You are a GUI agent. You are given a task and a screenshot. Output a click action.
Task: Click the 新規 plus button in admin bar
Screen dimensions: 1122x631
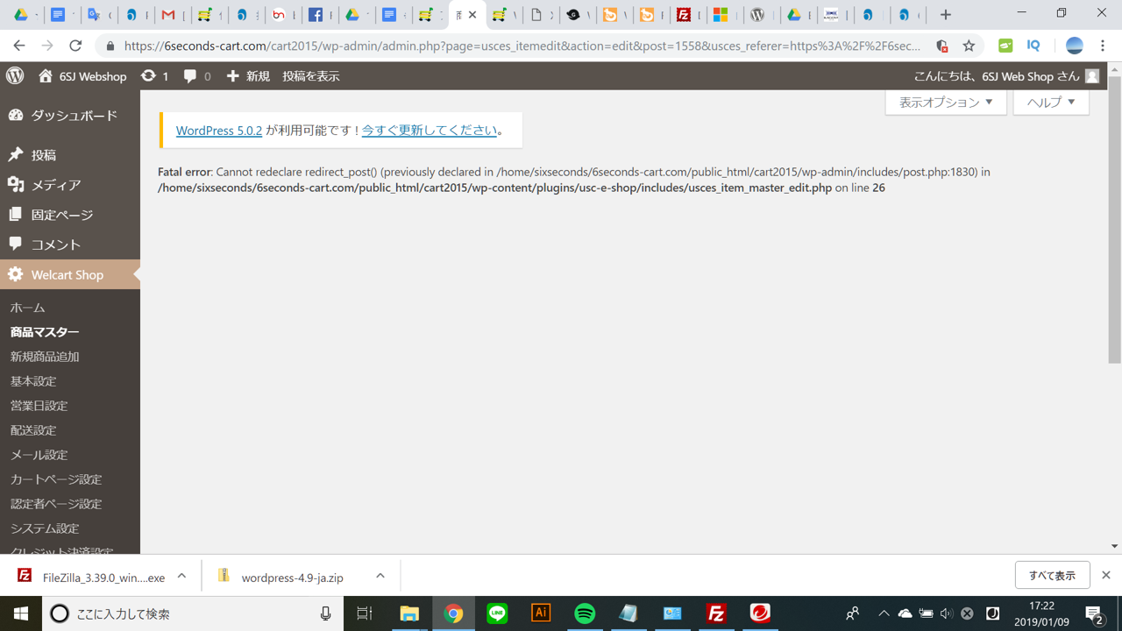click(248, 76)
